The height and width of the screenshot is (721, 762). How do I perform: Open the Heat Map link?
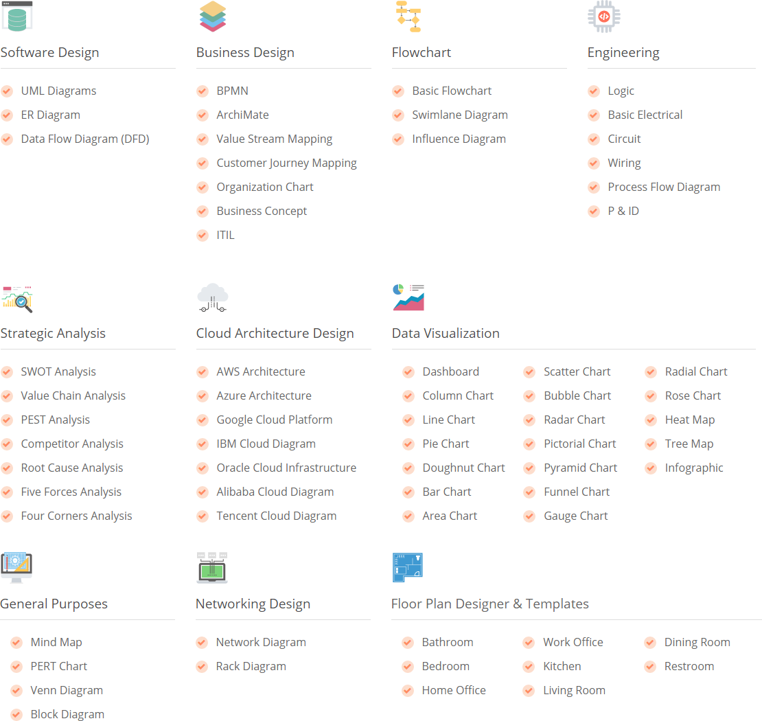[690, 420]
